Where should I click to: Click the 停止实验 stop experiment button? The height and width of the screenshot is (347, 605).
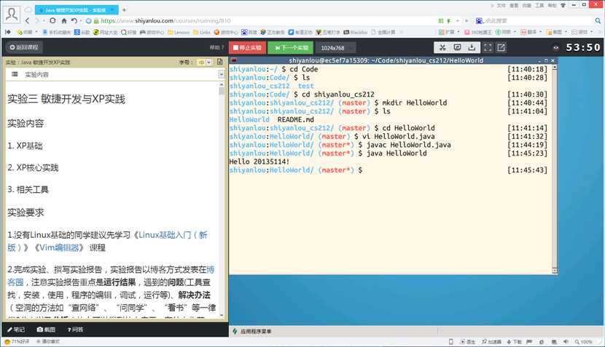coord(247,48)
